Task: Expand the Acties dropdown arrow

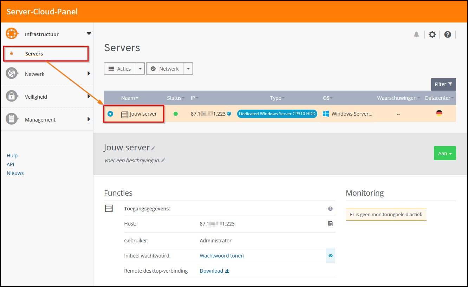Action: click(x=140, y=69)
